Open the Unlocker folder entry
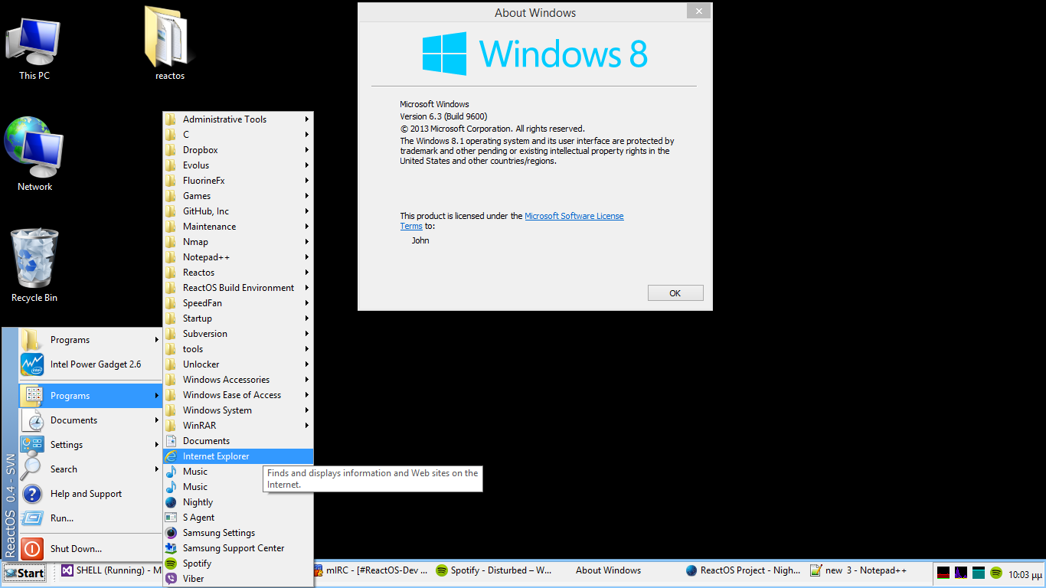The image size is (1046, 588). click(238, 364)
